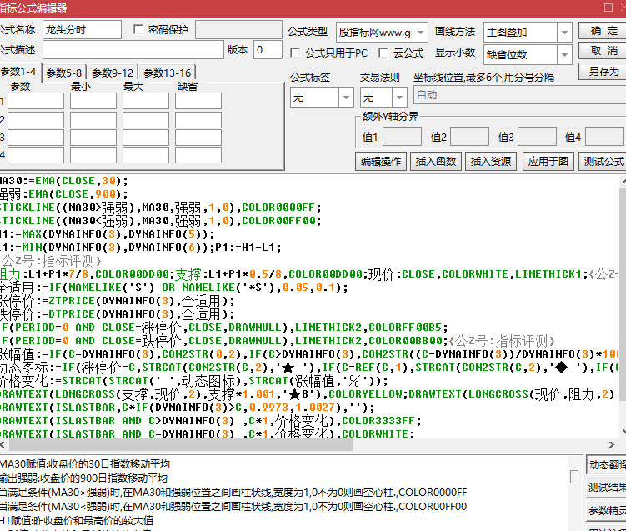Click the 应用于图 button
626x531 pixels.
(x=548, y=161)
